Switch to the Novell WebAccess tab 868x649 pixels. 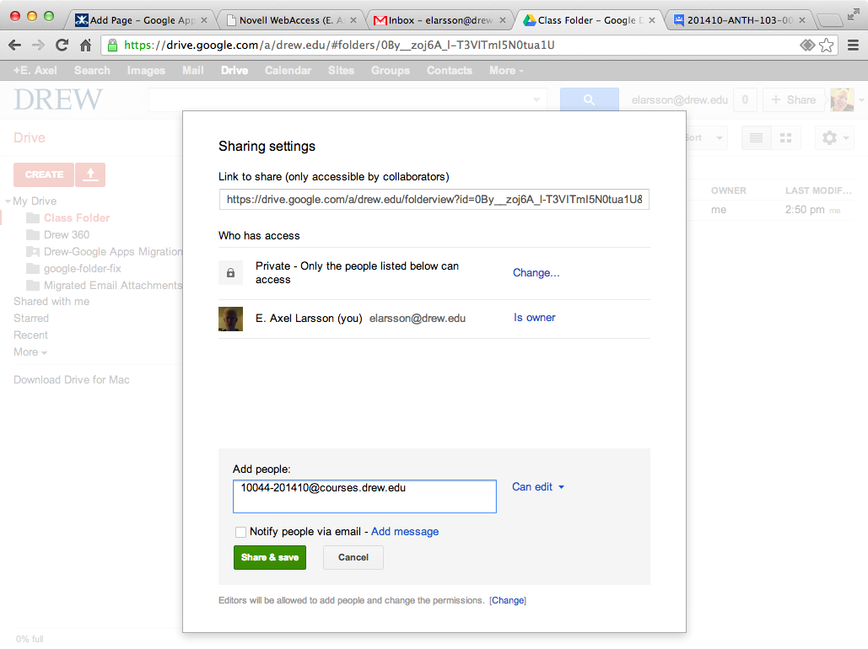coord(291,20)
